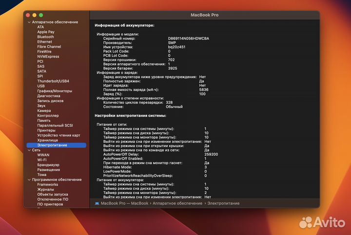The image size is (351, 235).
Task: Click the serial number D869114N056HDWCBA
Action: tap(189, 39)
